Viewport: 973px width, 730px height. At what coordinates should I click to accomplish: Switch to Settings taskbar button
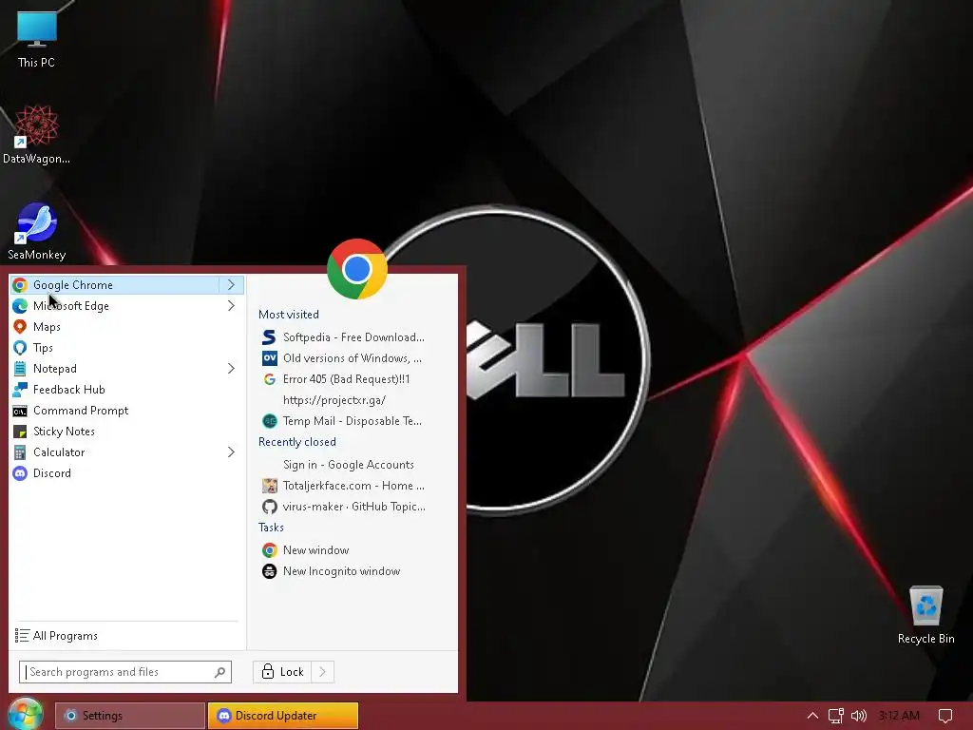point(129,716)
